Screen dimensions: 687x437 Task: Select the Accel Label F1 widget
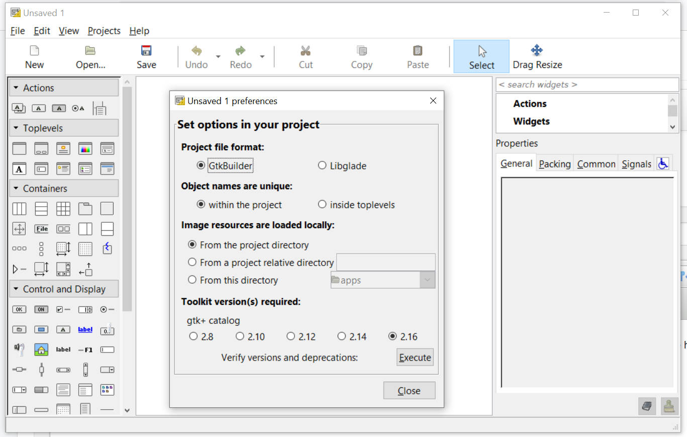pos(85,349)
